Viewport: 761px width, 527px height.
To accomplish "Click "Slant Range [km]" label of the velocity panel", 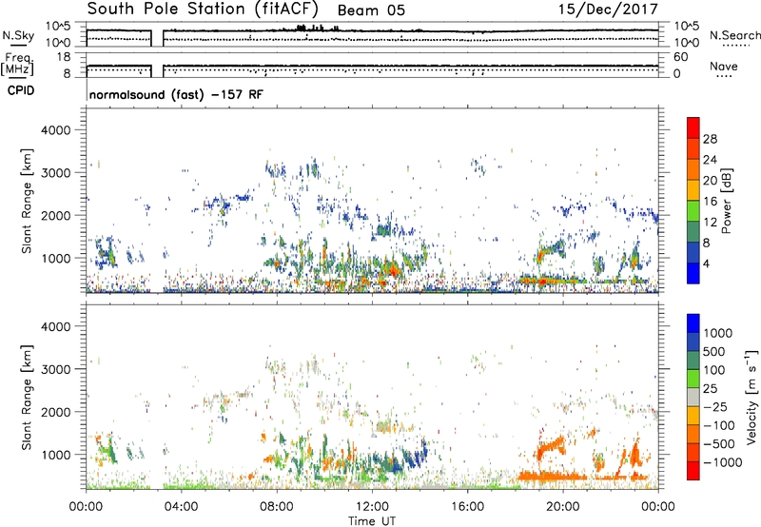I will [27, 398].
